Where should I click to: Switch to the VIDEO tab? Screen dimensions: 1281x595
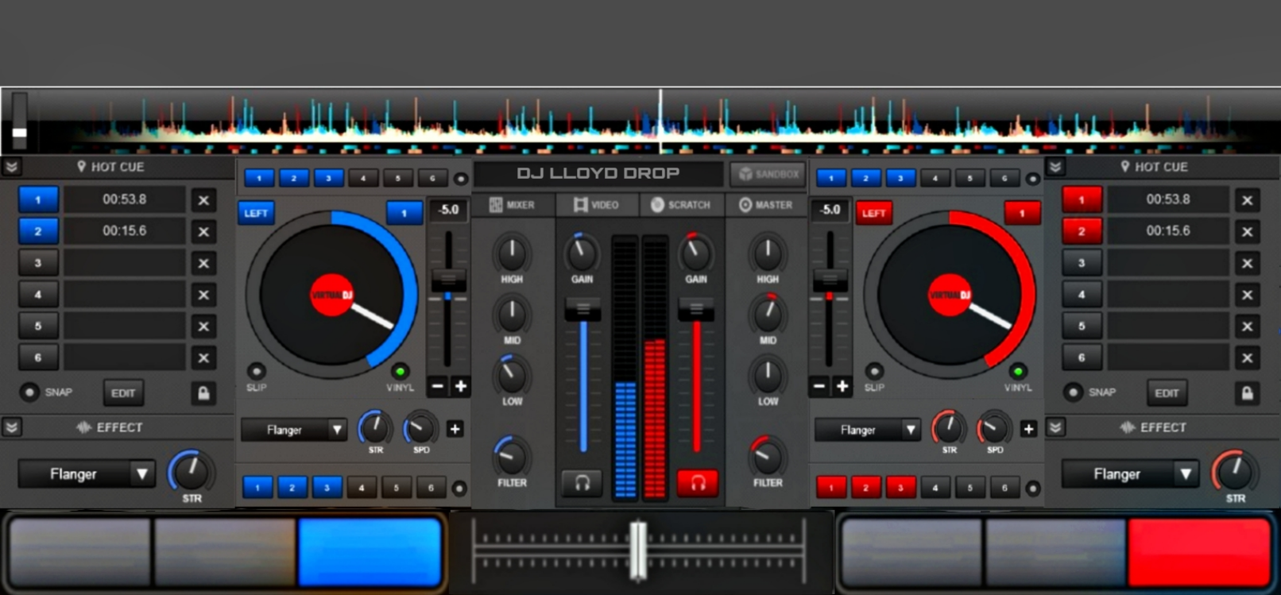[597, 205]
